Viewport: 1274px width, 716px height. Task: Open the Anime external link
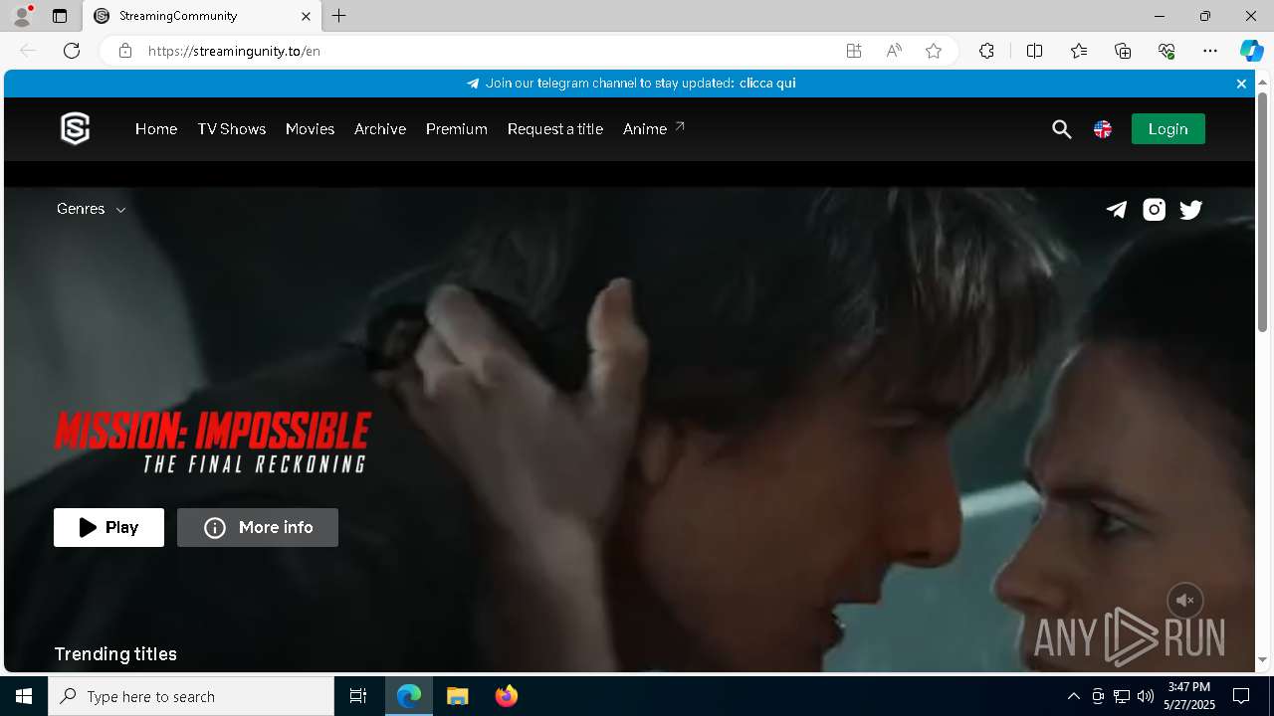click(654, 129)
